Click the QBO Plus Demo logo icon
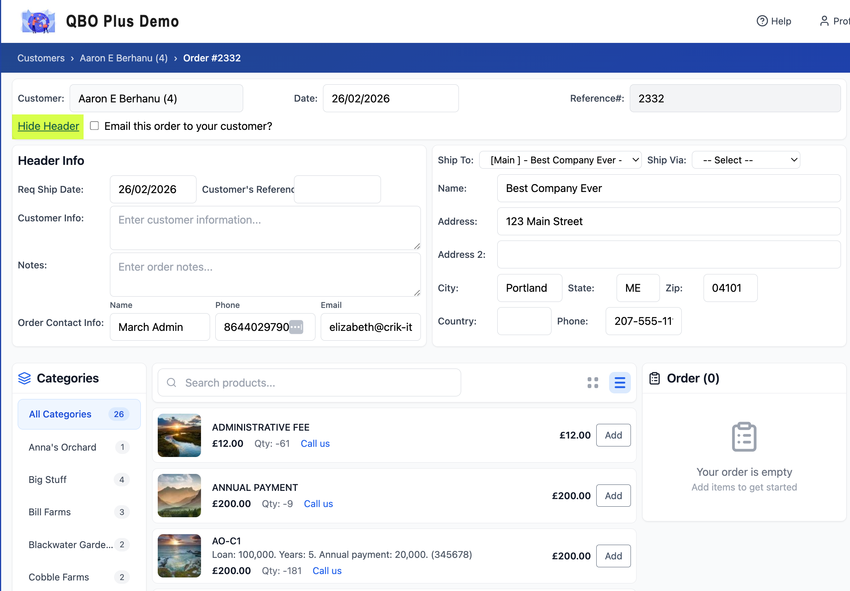This screenshot has height=591, width=850. click(x=38, y=21)
